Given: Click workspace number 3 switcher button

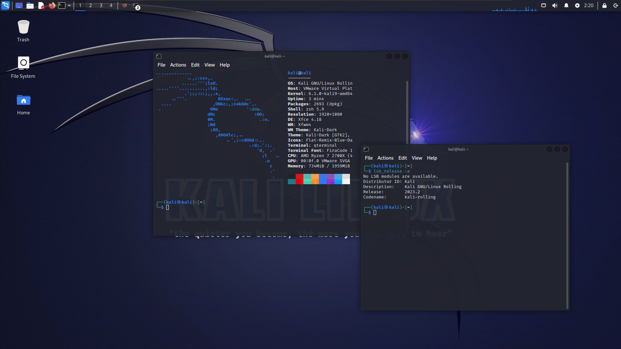Looking at the screenshot, I should click(x=101, y=5).
